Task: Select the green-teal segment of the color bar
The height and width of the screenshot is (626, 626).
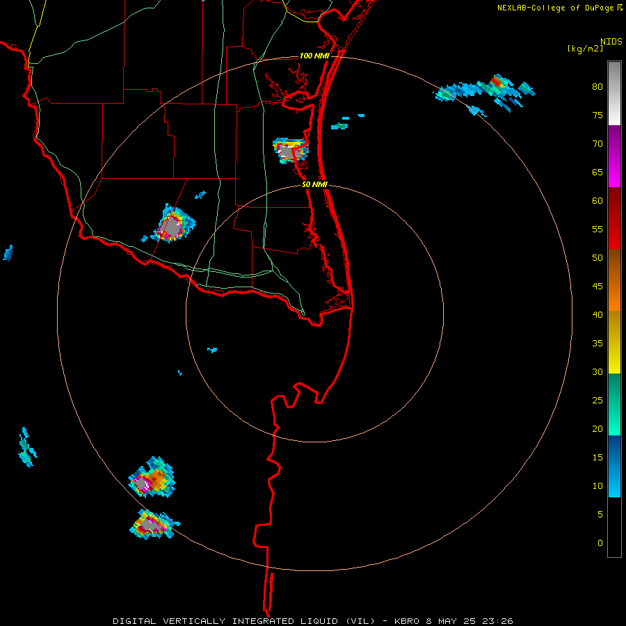Action: [614, 404]
